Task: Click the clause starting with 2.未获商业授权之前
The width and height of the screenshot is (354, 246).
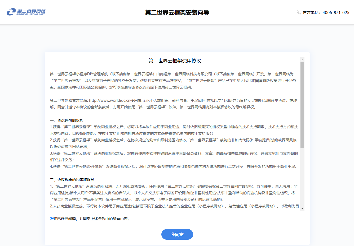Action: (x=174, y=206)
